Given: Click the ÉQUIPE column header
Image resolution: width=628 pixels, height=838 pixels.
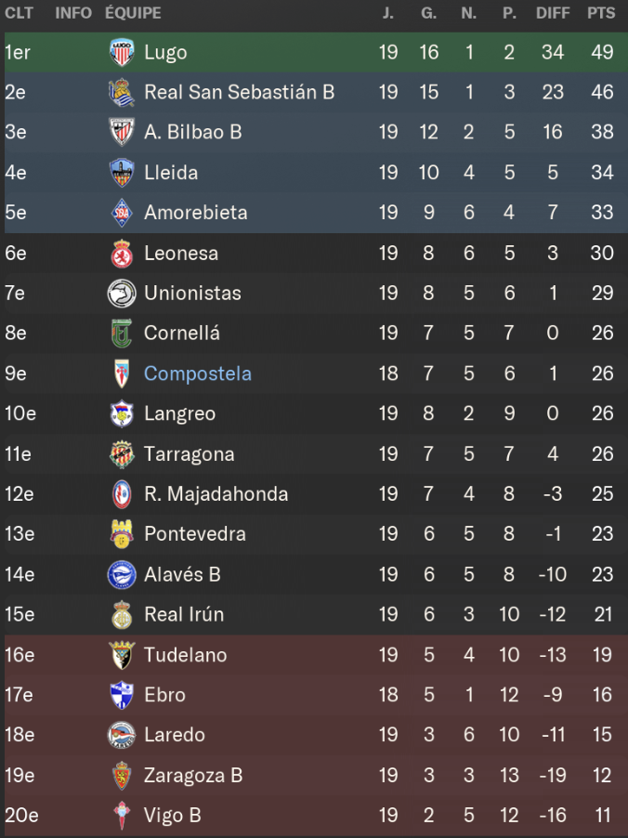Looking at the screenshot, I should pos(133,14).
